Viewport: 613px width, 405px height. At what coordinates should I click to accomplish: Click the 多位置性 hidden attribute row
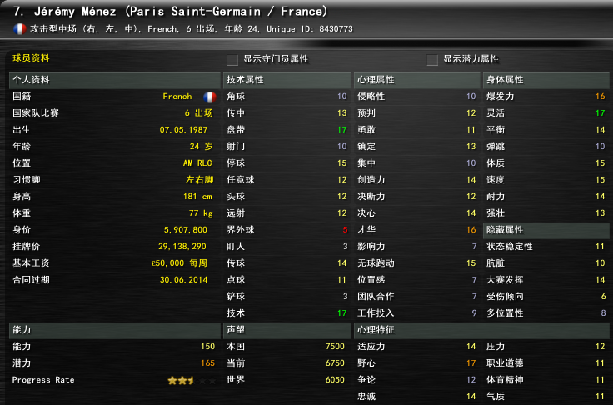(546, 313)
